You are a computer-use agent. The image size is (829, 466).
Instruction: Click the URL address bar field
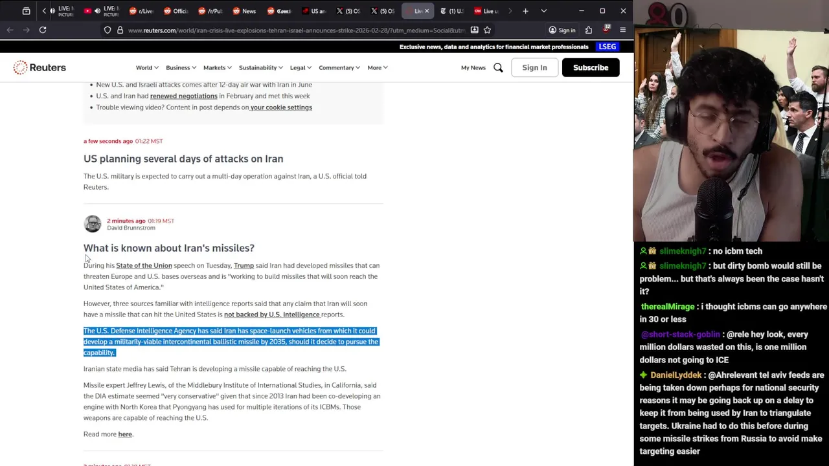click(x=296, y=30)
